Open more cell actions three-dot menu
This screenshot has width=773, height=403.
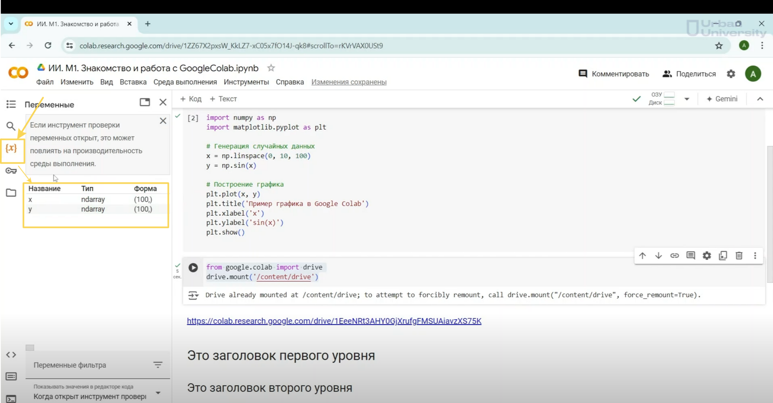click(x=755, y=256)
